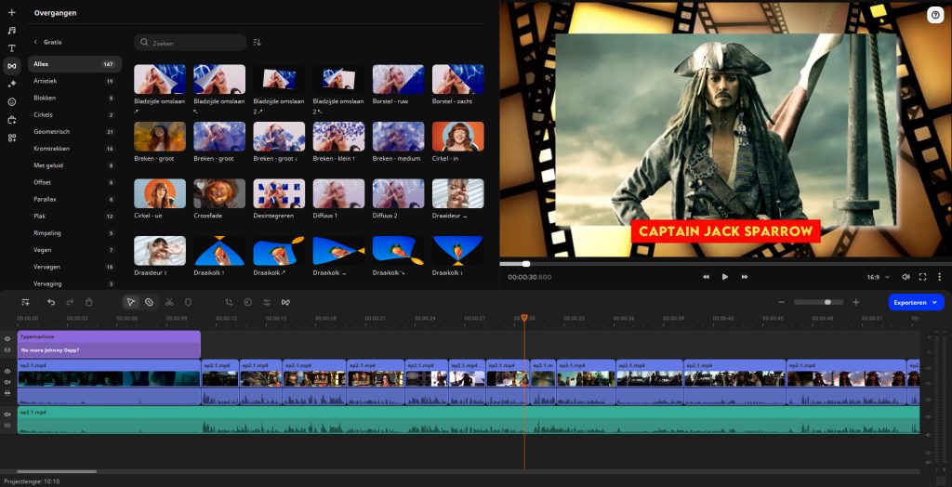Click the crop tool icon
The width and height of the screenshot is (952, 487).
click(x=229, y=302)
